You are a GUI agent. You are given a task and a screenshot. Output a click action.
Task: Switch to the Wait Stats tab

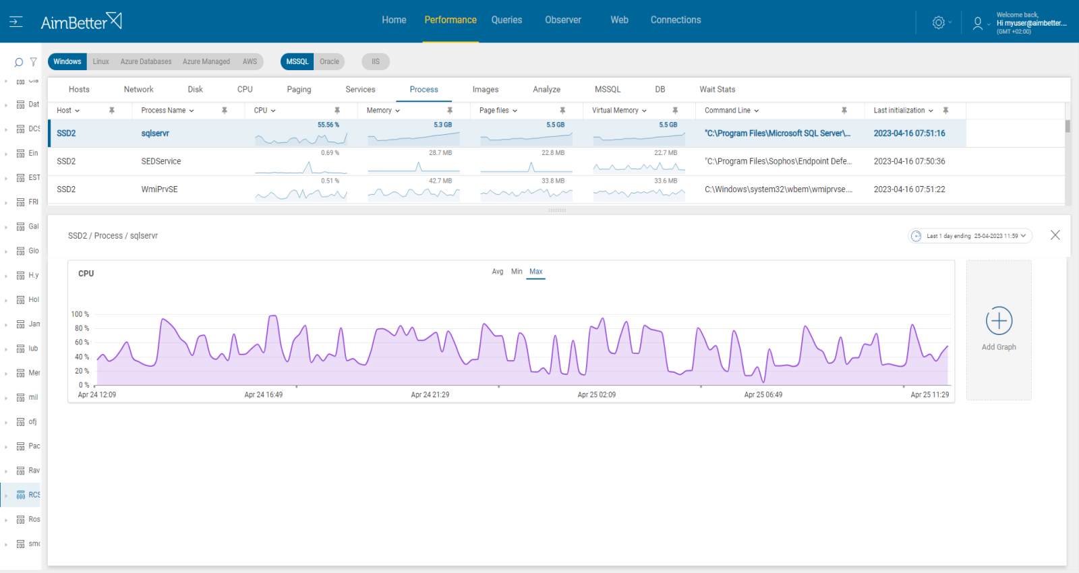pyautogui.click(x=718, y=90)
